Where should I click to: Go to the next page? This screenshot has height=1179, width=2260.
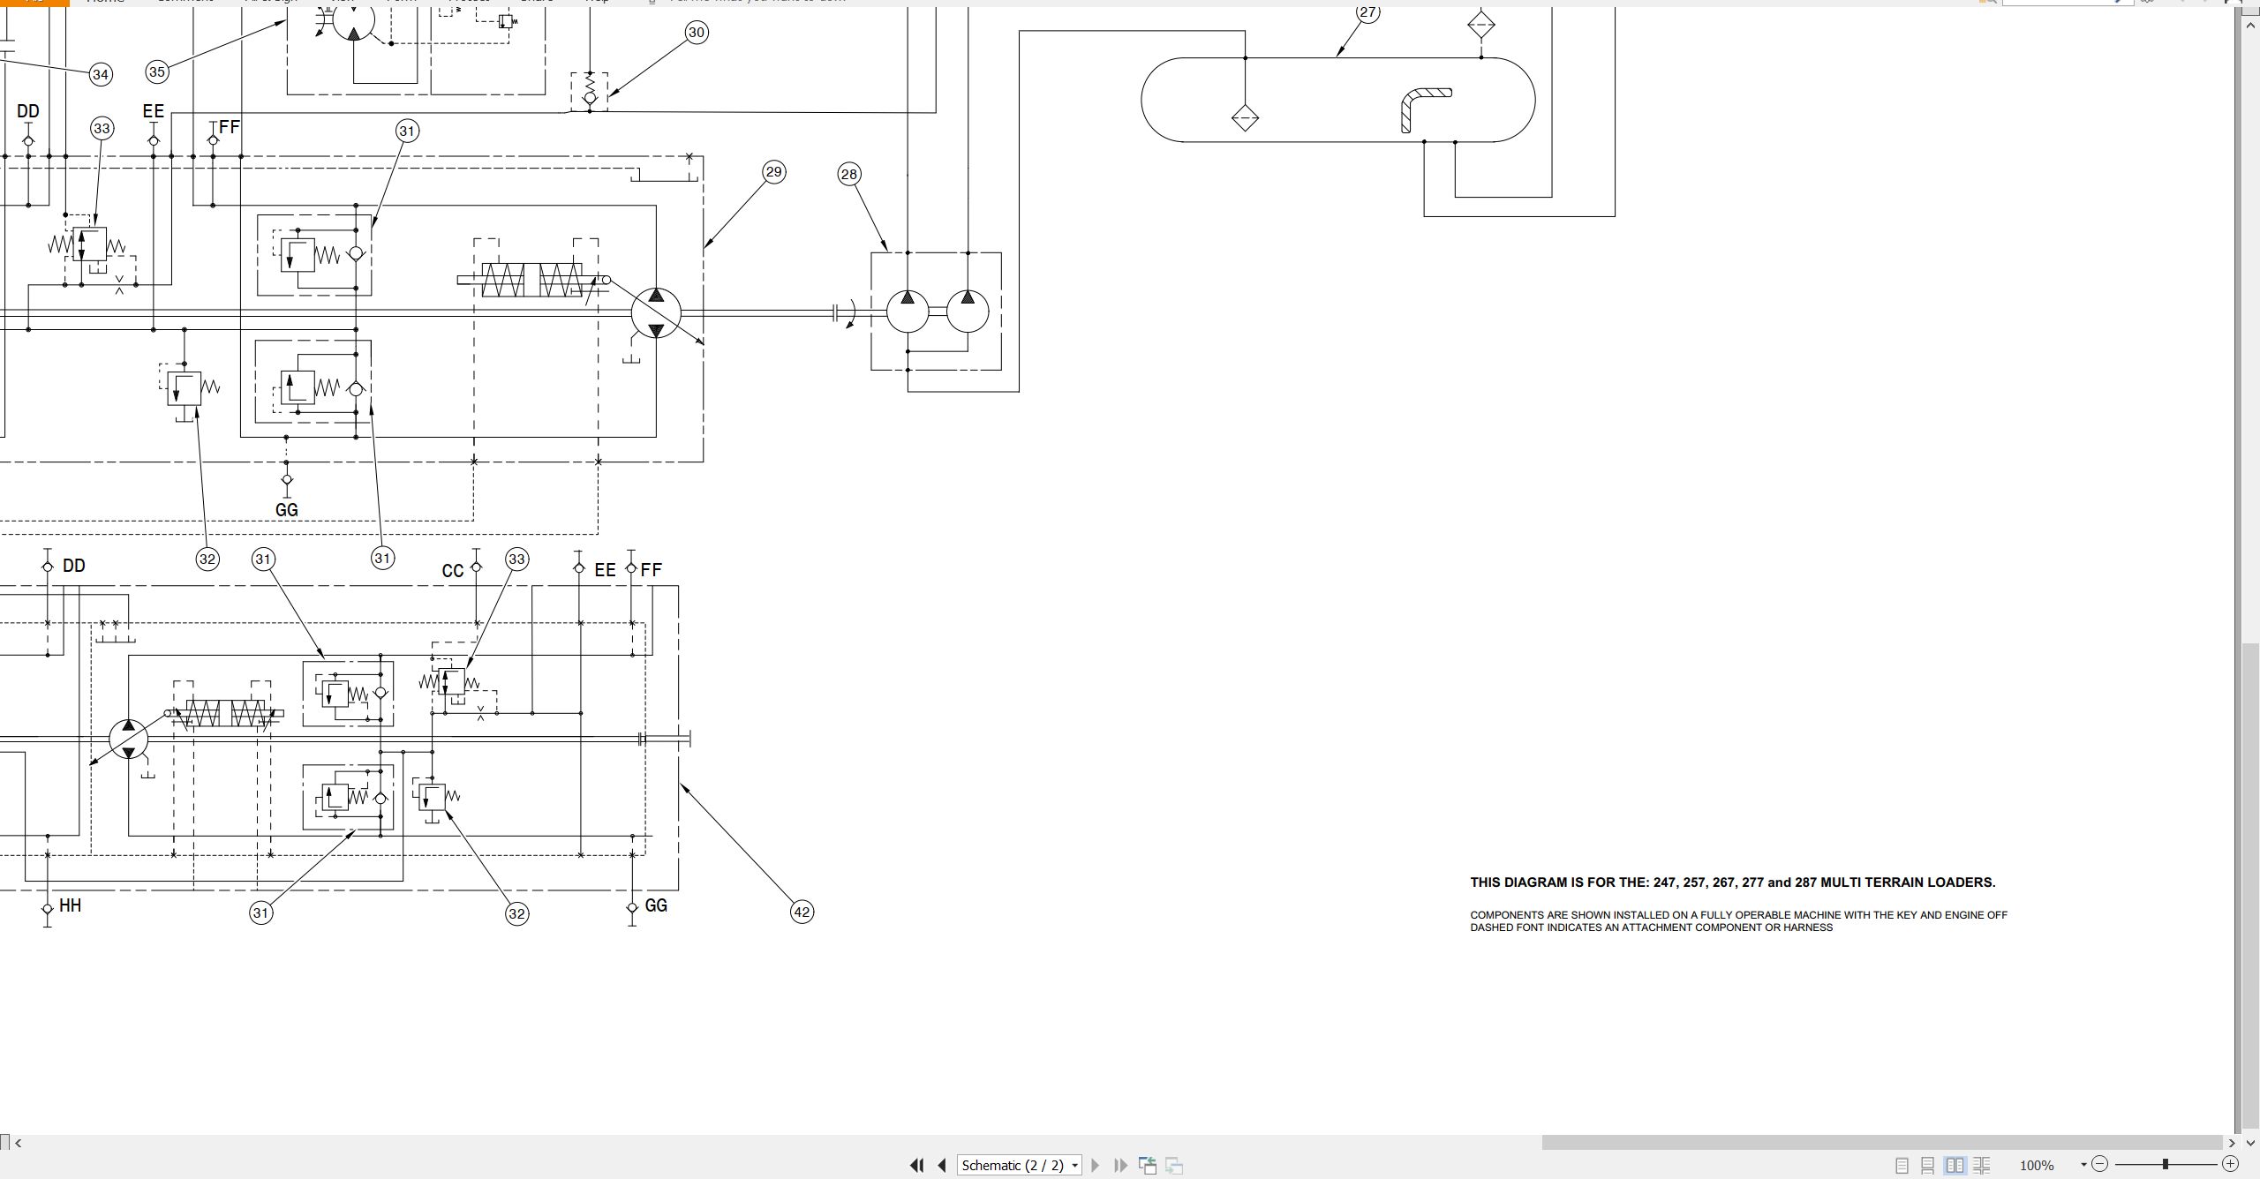pos(1096,1165)
